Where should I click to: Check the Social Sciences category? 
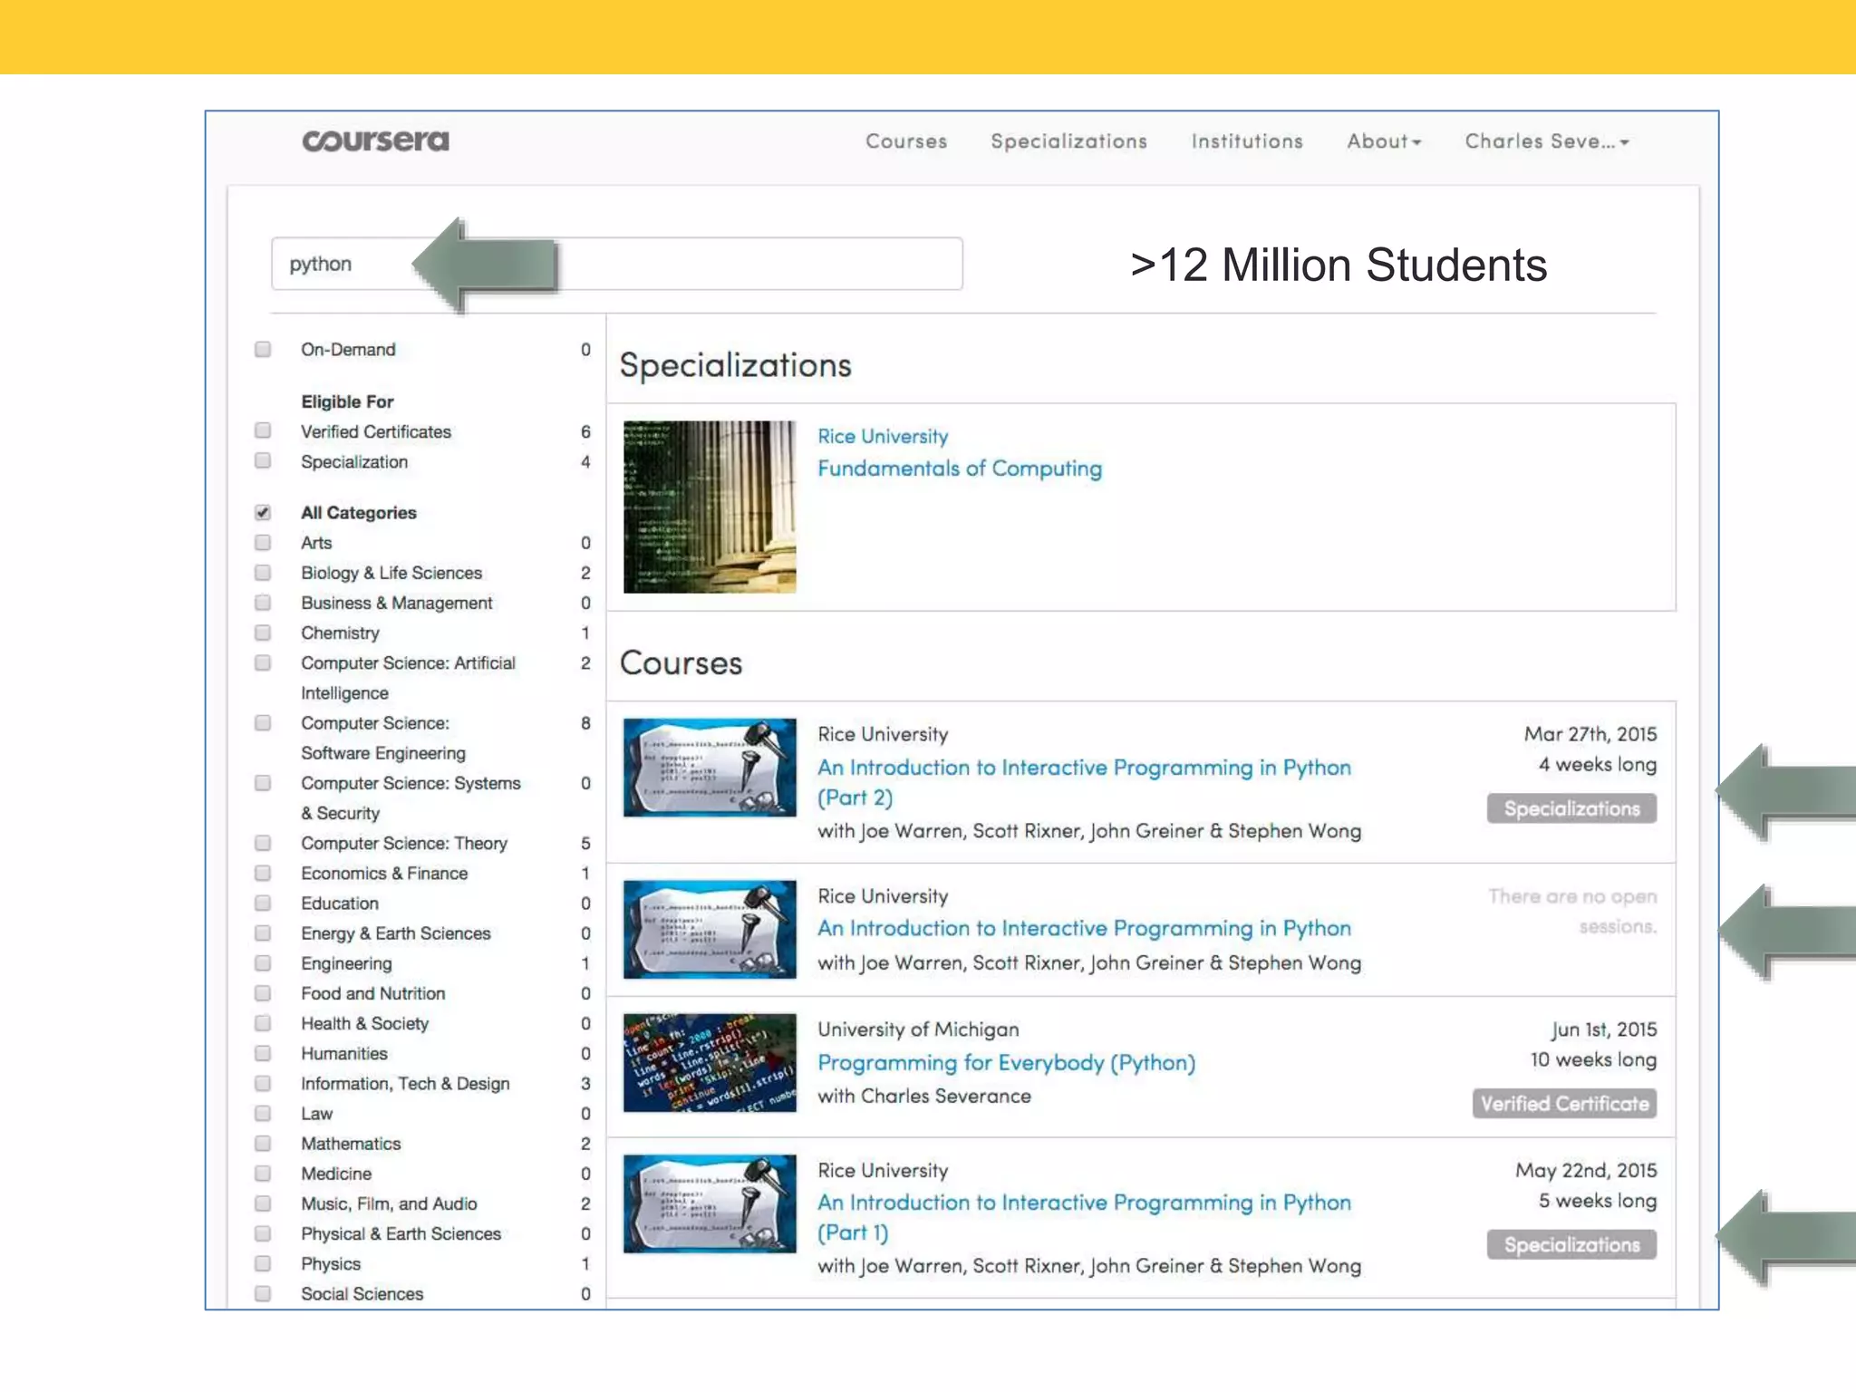click(263, 1293)
